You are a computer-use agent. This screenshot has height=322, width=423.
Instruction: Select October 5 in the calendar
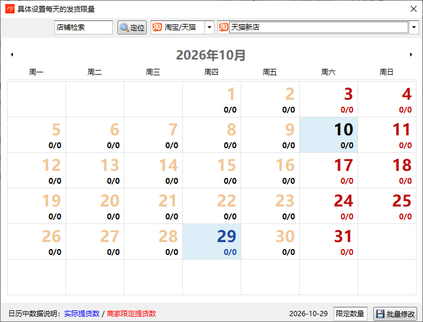tap(36, 135)
